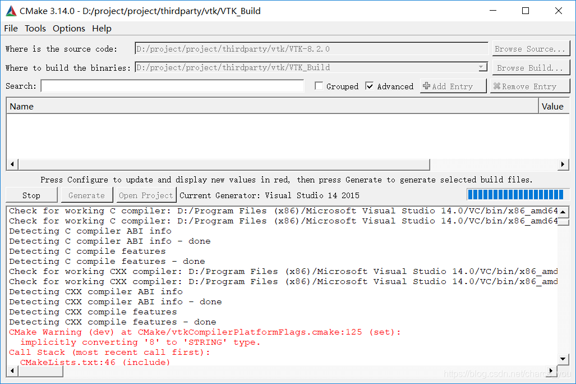Click the blue configure progress bar
This screenshot has width=576, height=384.
518,195
